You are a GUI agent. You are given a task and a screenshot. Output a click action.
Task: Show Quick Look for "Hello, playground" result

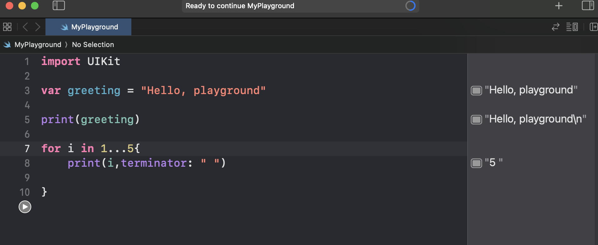476,90
